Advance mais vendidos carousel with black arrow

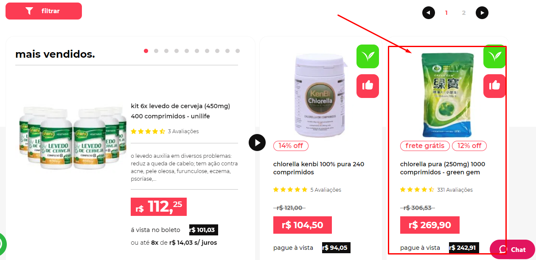257,143
